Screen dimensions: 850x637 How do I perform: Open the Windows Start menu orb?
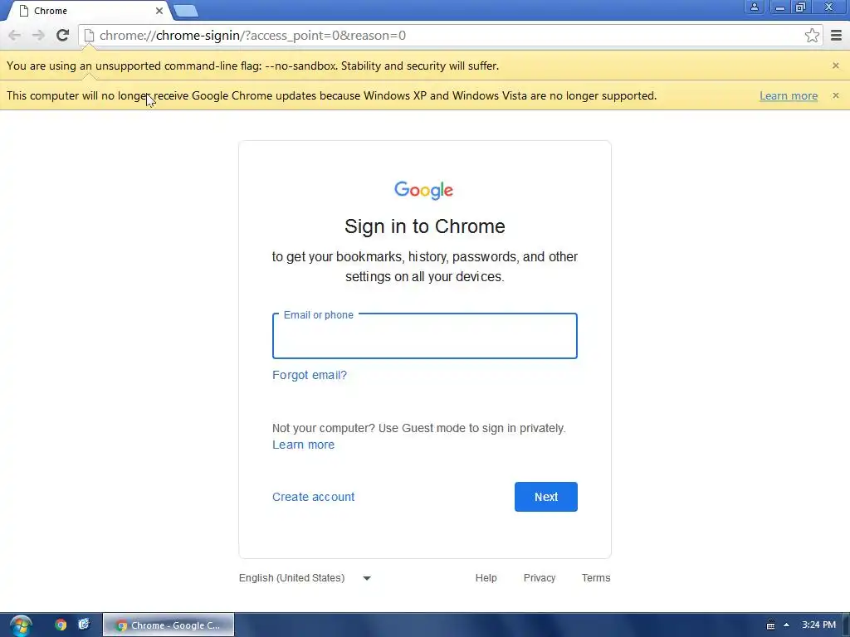point(21,625)
